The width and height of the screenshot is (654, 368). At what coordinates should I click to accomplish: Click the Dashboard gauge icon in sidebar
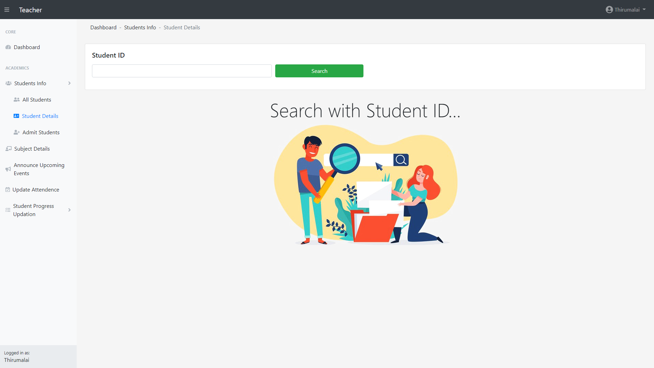click(8, 47)
